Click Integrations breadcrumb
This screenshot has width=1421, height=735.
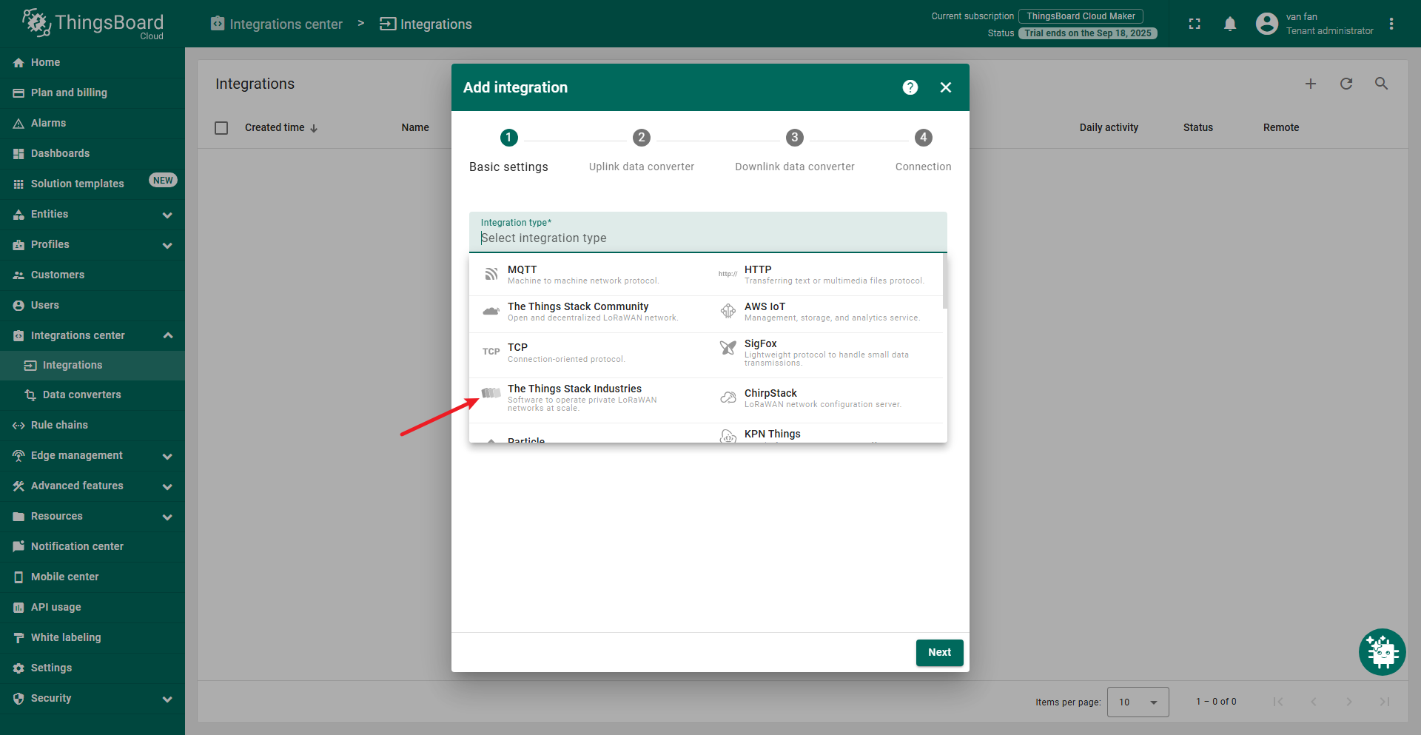426,24
